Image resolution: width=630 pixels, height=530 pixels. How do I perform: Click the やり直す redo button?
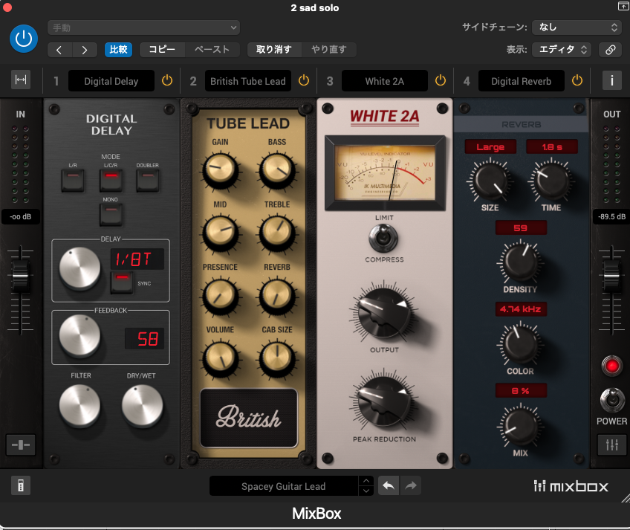click(328, 50)
